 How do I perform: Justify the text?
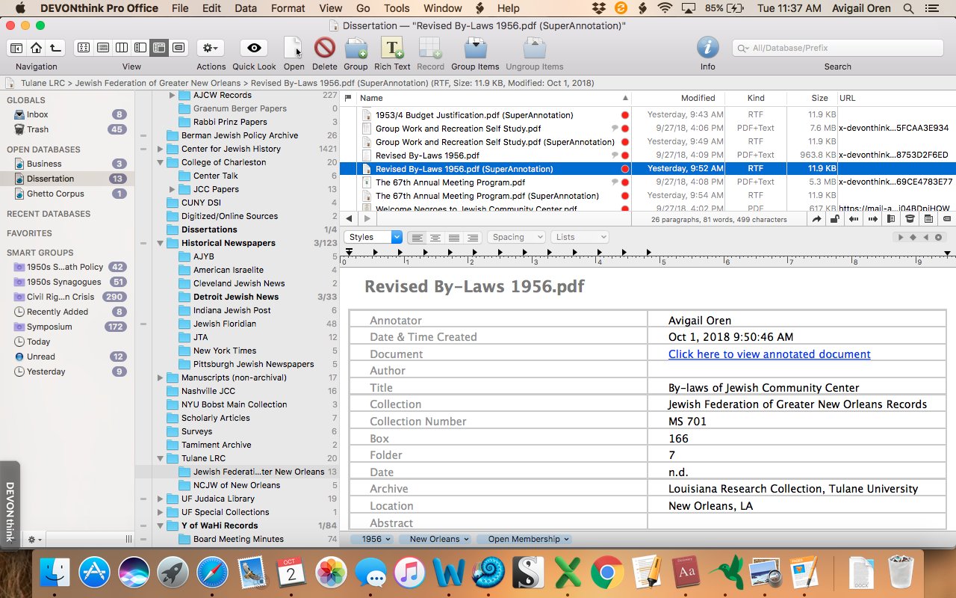pos(453,237)
